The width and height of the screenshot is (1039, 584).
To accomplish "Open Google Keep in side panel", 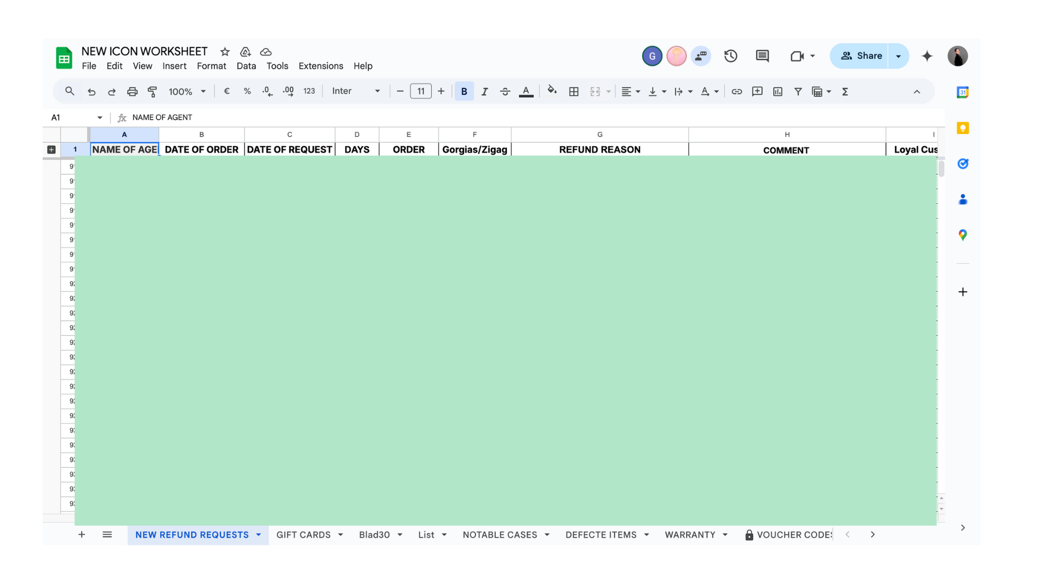I will (963, 128).
